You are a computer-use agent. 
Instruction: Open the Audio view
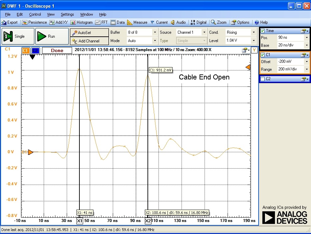(178, 22)
